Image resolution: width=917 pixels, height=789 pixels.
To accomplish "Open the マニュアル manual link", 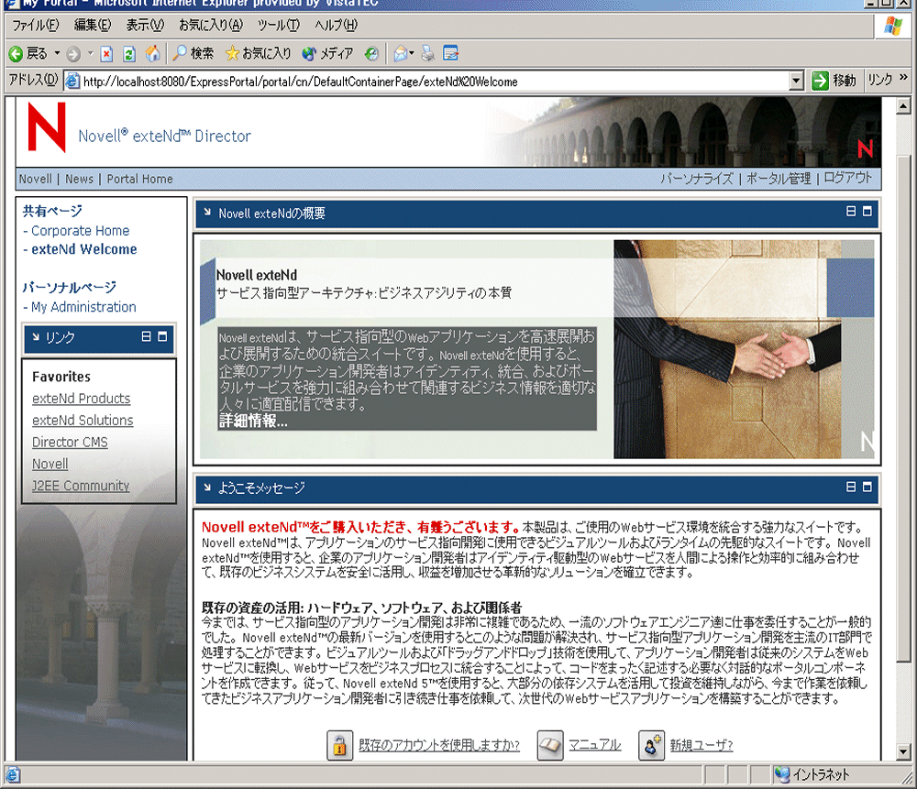I will coord(595,745).
